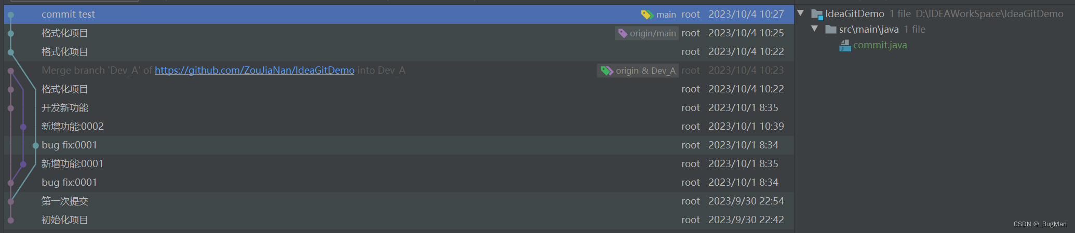Collapse the src\main\java directory node
Image resolution: width=1075 pixels, height=233 pixels.
(x=814, y=29)
